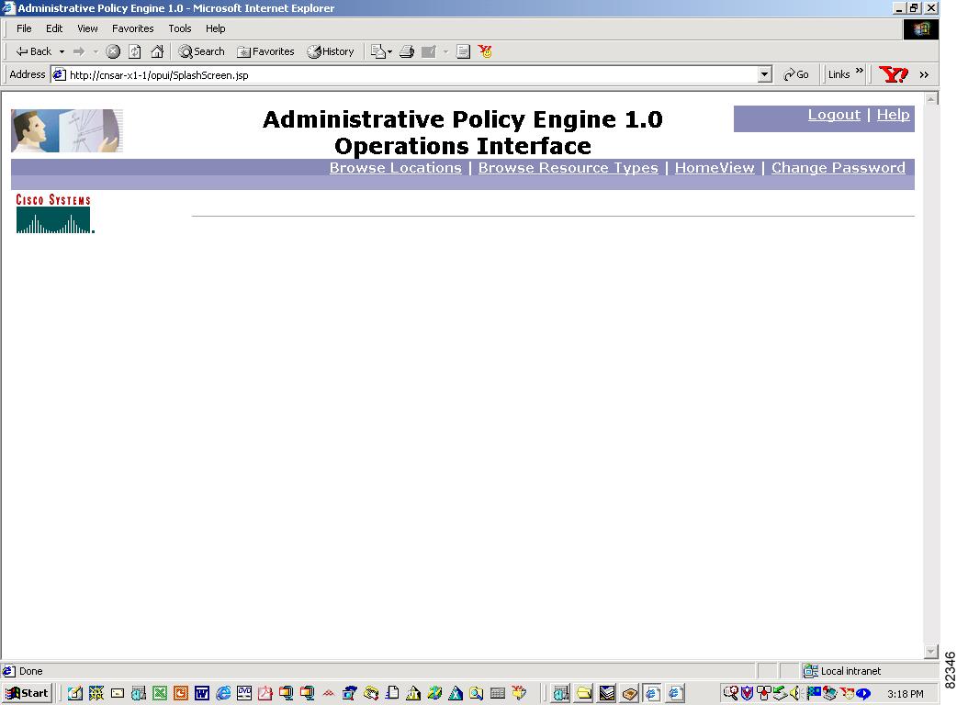Viewport: 957px width, 705px height.
Task: Click the Print icon
Action: point(407,51)
